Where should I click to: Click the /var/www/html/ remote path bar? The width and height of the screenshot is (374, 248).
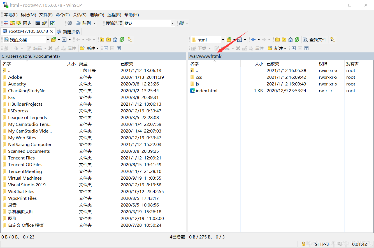(x=281, y=56)
